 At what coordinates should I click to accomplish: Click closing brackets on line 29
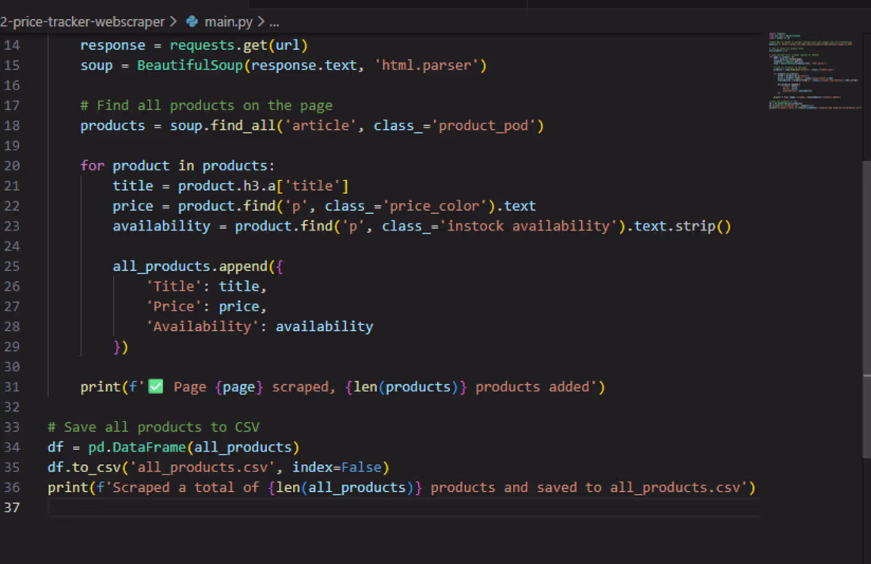(120, 347)
